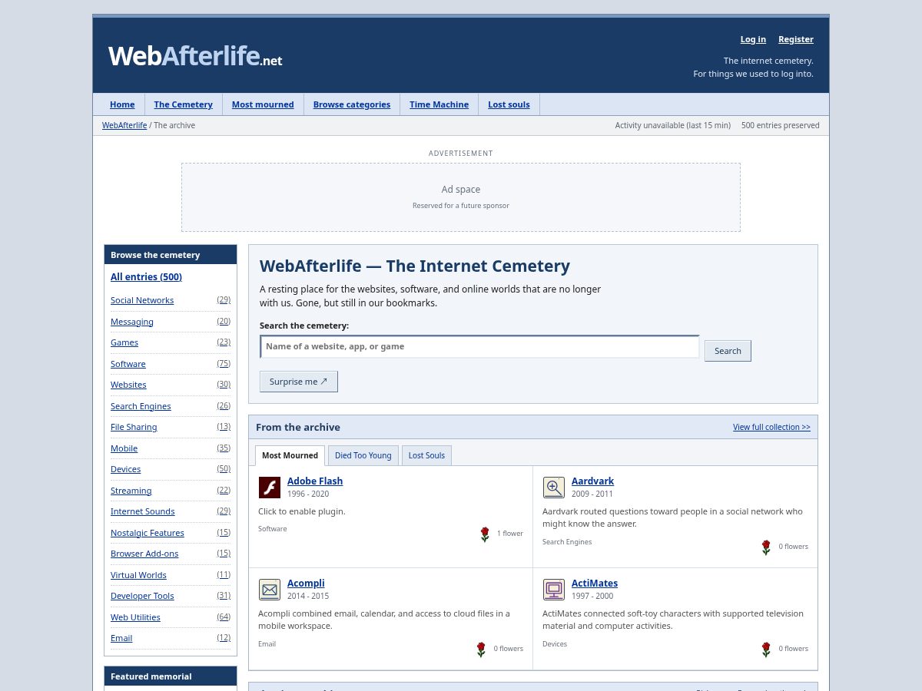Screen dimensions: 922x691
Task: Click the Search button
Action: [x=728, y=351]
